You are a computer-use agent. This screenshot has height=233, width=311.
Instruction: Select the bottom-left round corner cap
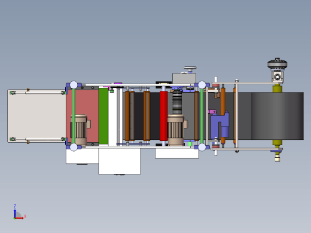click(74, 147)
